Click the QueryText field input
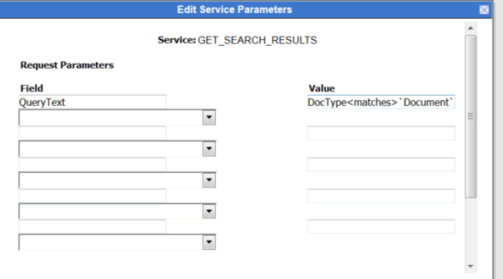 click(93, 102)
